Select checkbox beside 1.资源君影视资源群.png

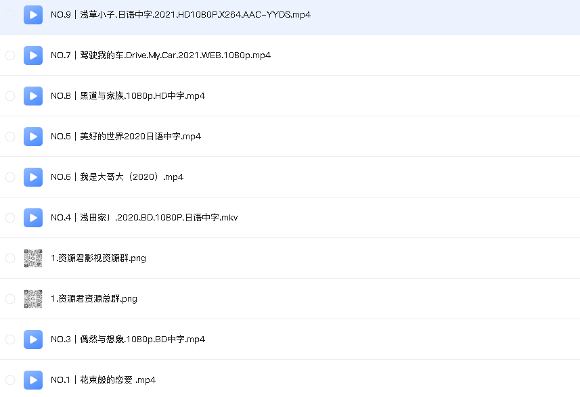[10, 258]
